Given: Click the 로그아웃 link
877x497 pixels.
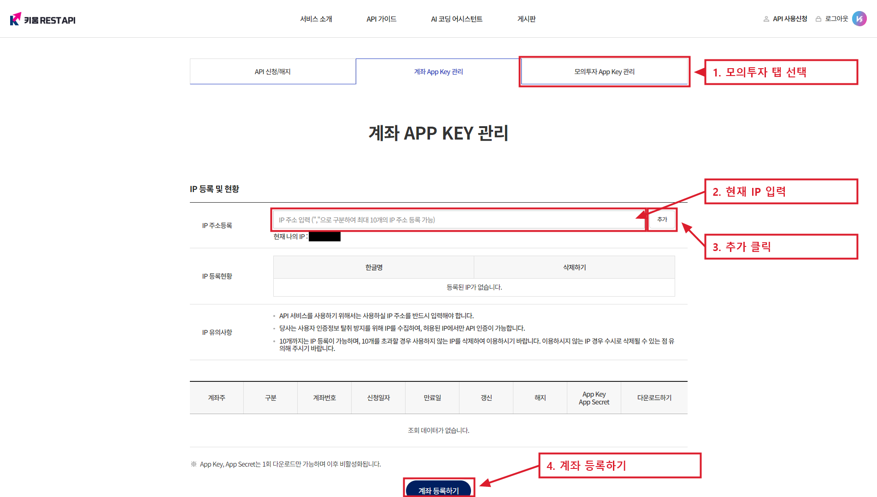Looking at the screenshot, I should coord(836,19).
